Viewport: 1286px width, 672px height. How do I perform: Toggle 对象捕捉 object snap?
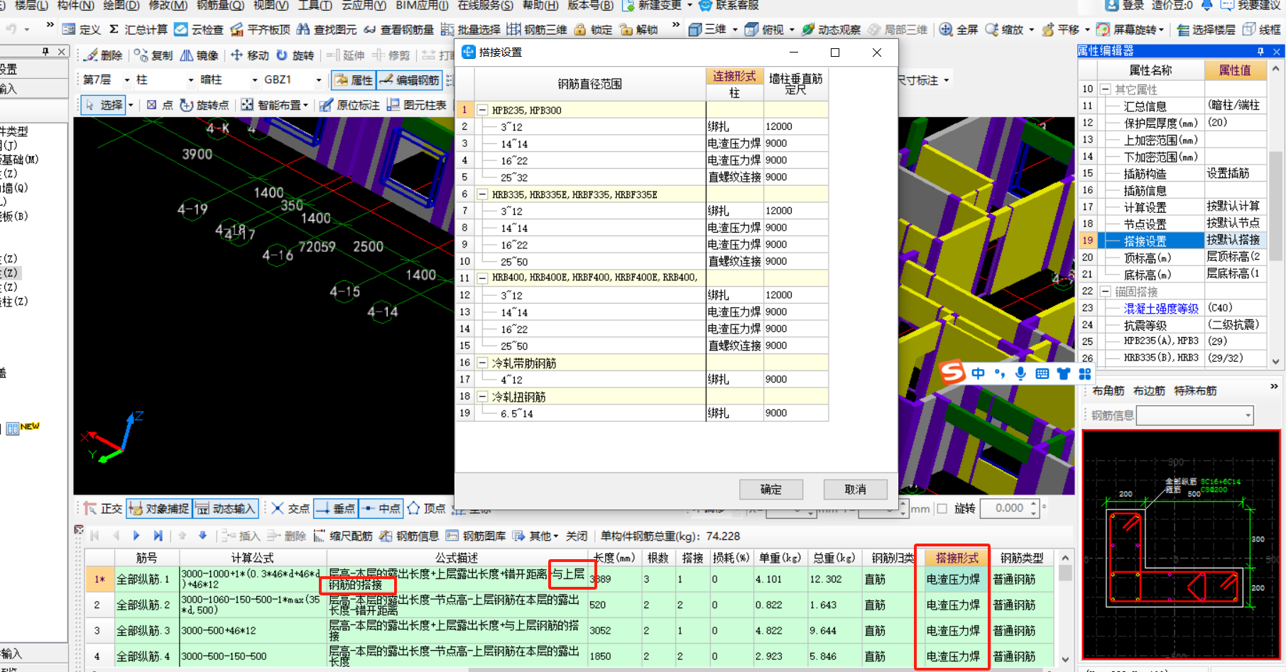click(x=160, y=508)
